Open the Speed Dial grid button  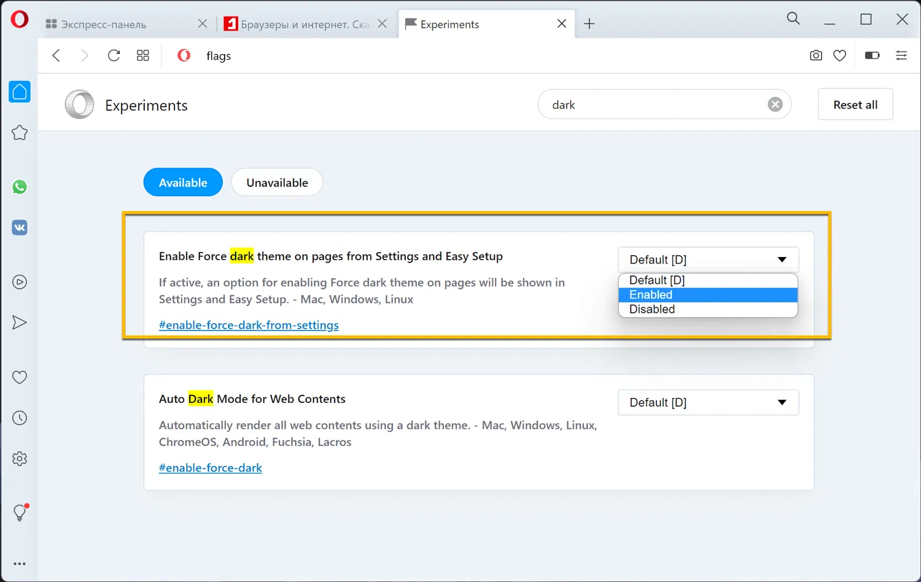143,56
